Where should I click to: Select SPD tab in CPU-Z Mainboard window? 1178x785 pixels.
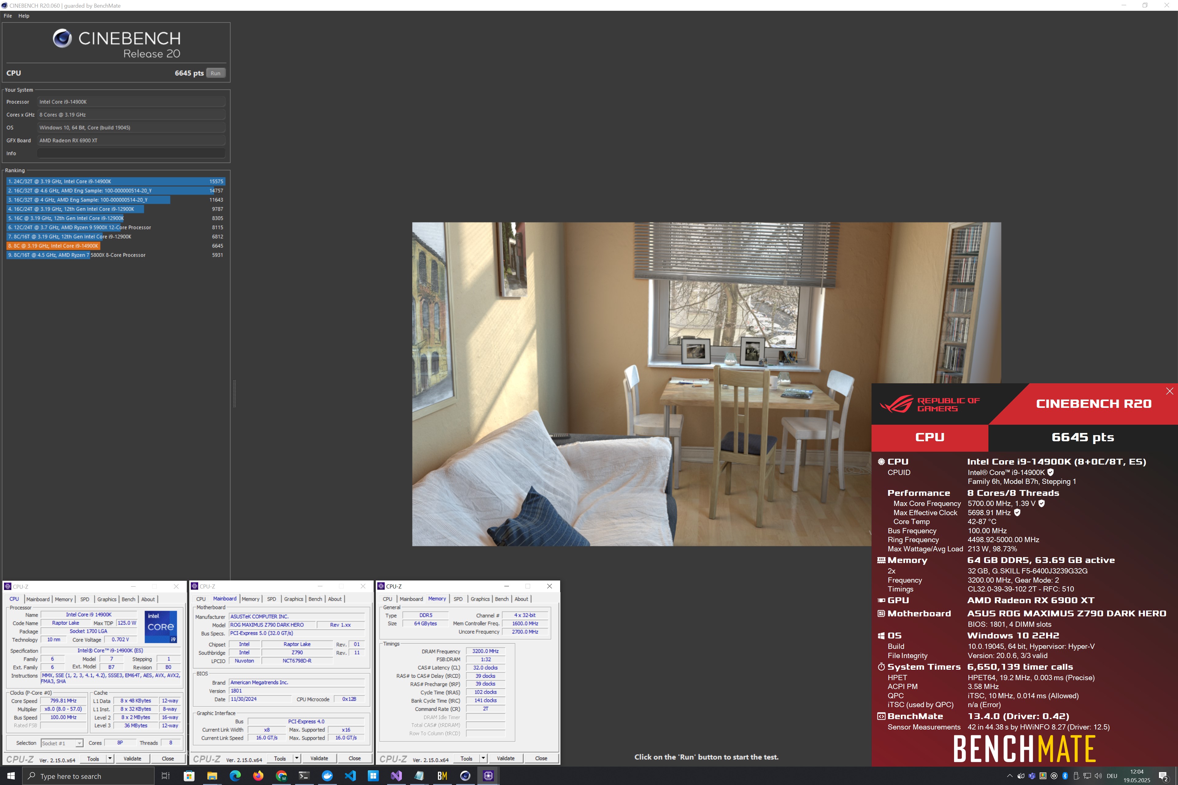click(271, 599)
